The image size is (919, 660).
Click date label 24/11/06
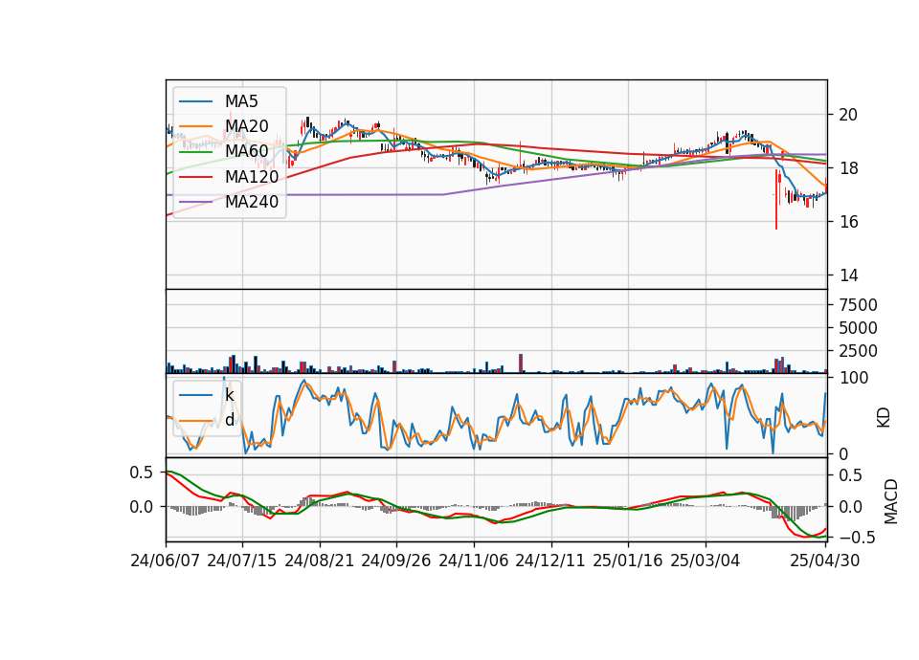tap(474, 561)
